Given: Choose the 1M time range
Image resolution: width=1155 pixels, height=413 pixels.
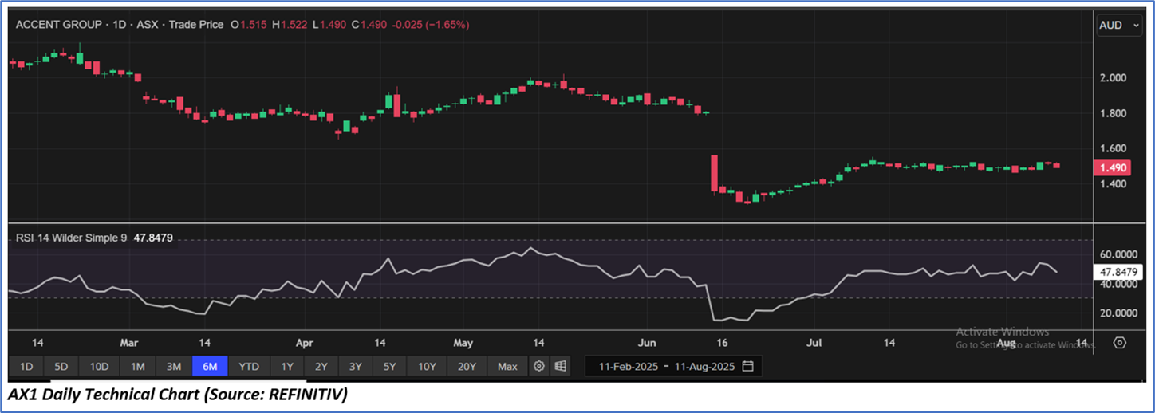Looking at the screenshot, I should coord(138,367).
